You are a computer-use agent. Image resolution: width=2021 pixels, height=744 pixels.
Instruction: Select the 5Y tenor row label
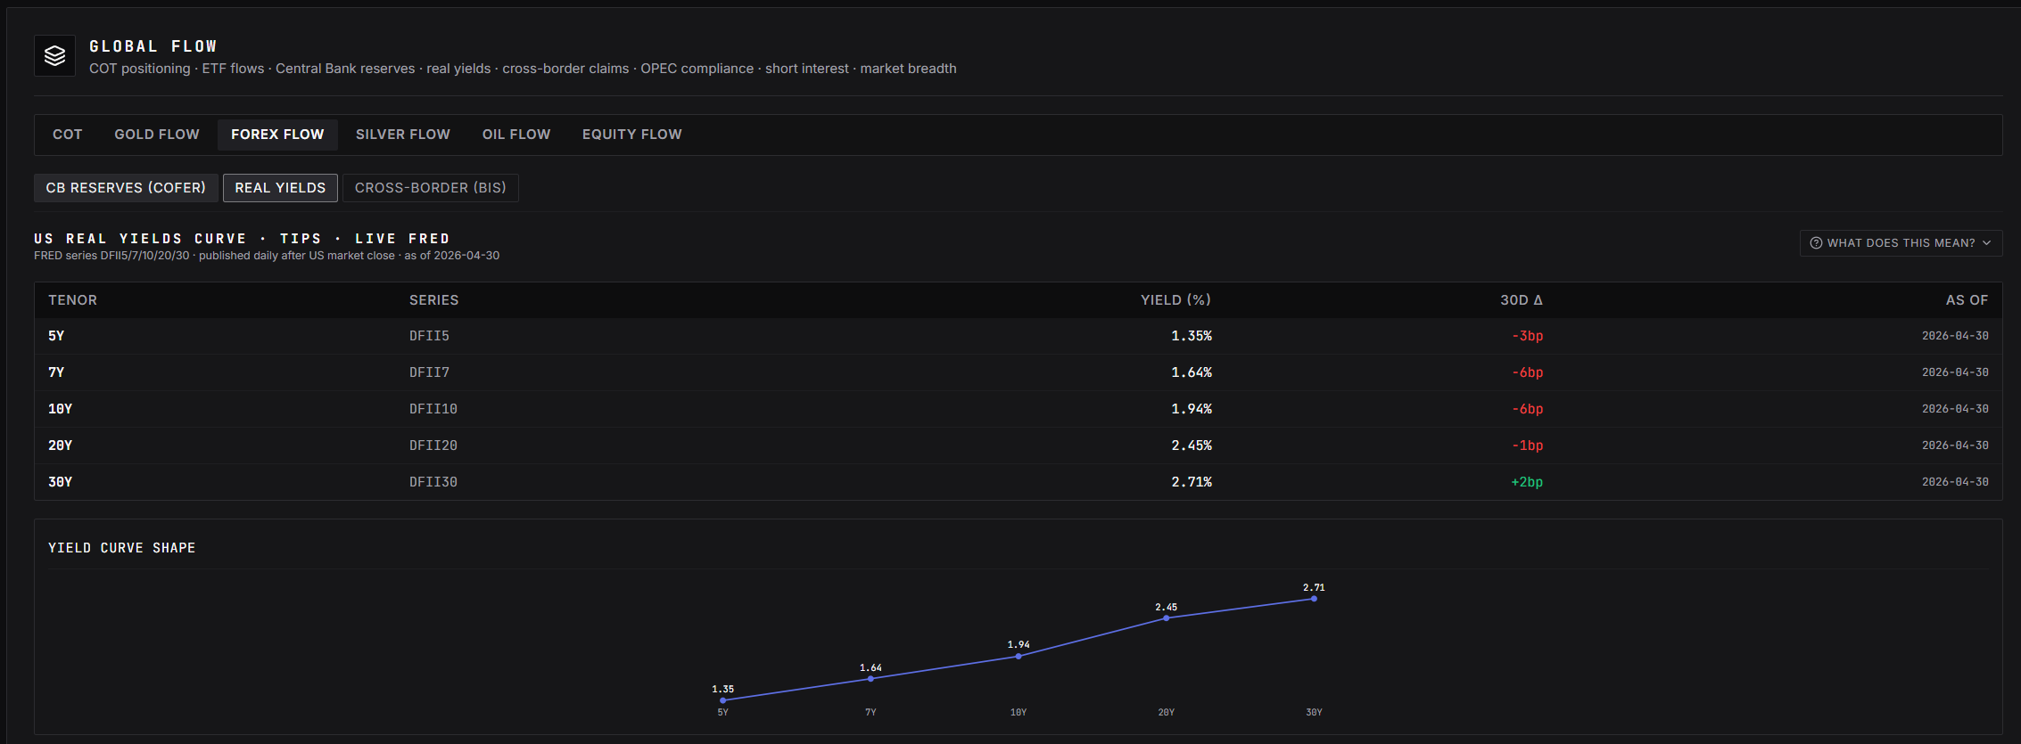pyautogui.click(x=56, y=336)
